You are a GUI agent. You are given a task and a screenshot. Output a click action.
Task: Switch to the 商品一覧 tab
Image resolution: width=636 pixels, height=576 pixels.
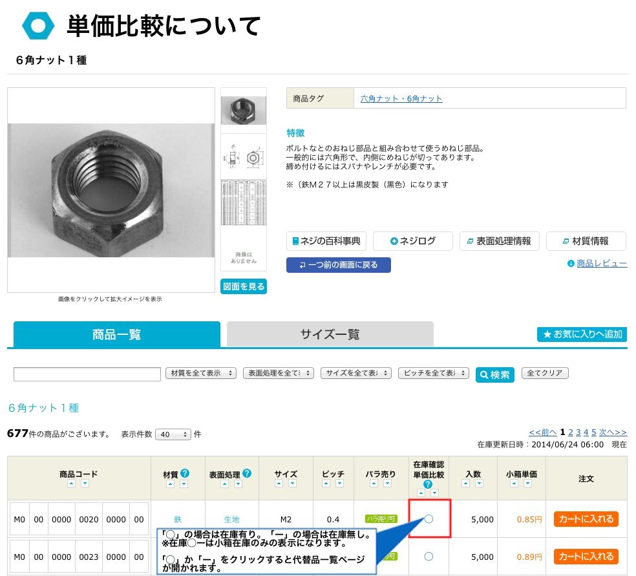pos(117,334)
